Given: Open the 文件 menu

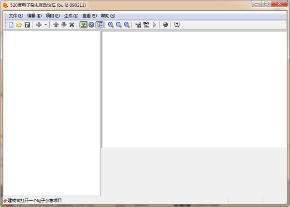Looking at the screenshot, I should pyautogui.click(x=15, y=15).
